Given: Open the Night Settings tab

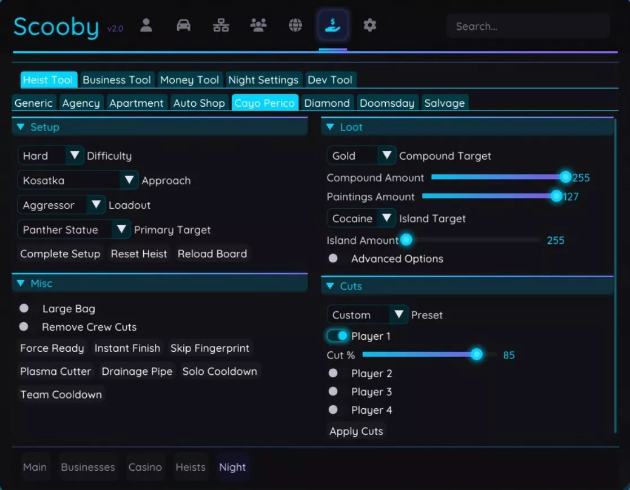Looking at the screenshot, I should 263,80.
